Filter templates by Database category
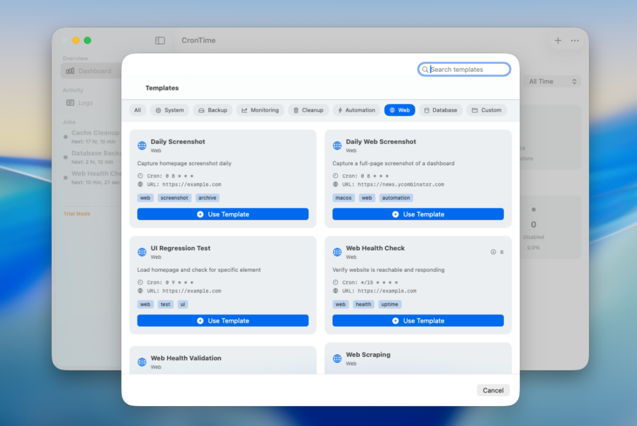The height and width of the screenshot is (426, 637). [440, 110]
